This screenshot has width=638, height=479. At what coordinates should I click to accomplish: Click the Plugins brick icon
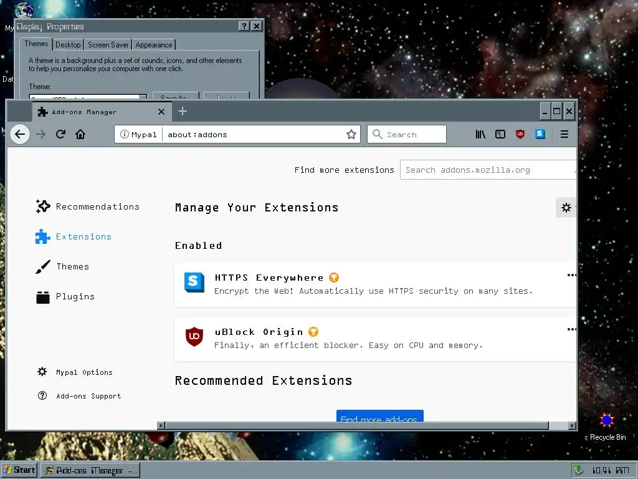pyautogui.click(x=43, y=298)
